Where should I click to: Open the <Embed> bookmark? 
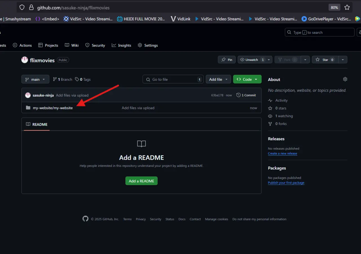[x=47, y=19]
